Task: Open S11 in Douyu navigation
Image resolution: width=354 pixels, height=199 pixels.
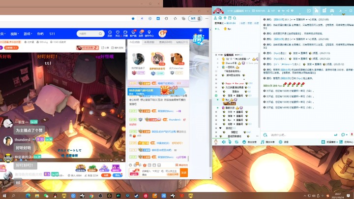Action: click(52, 33)
